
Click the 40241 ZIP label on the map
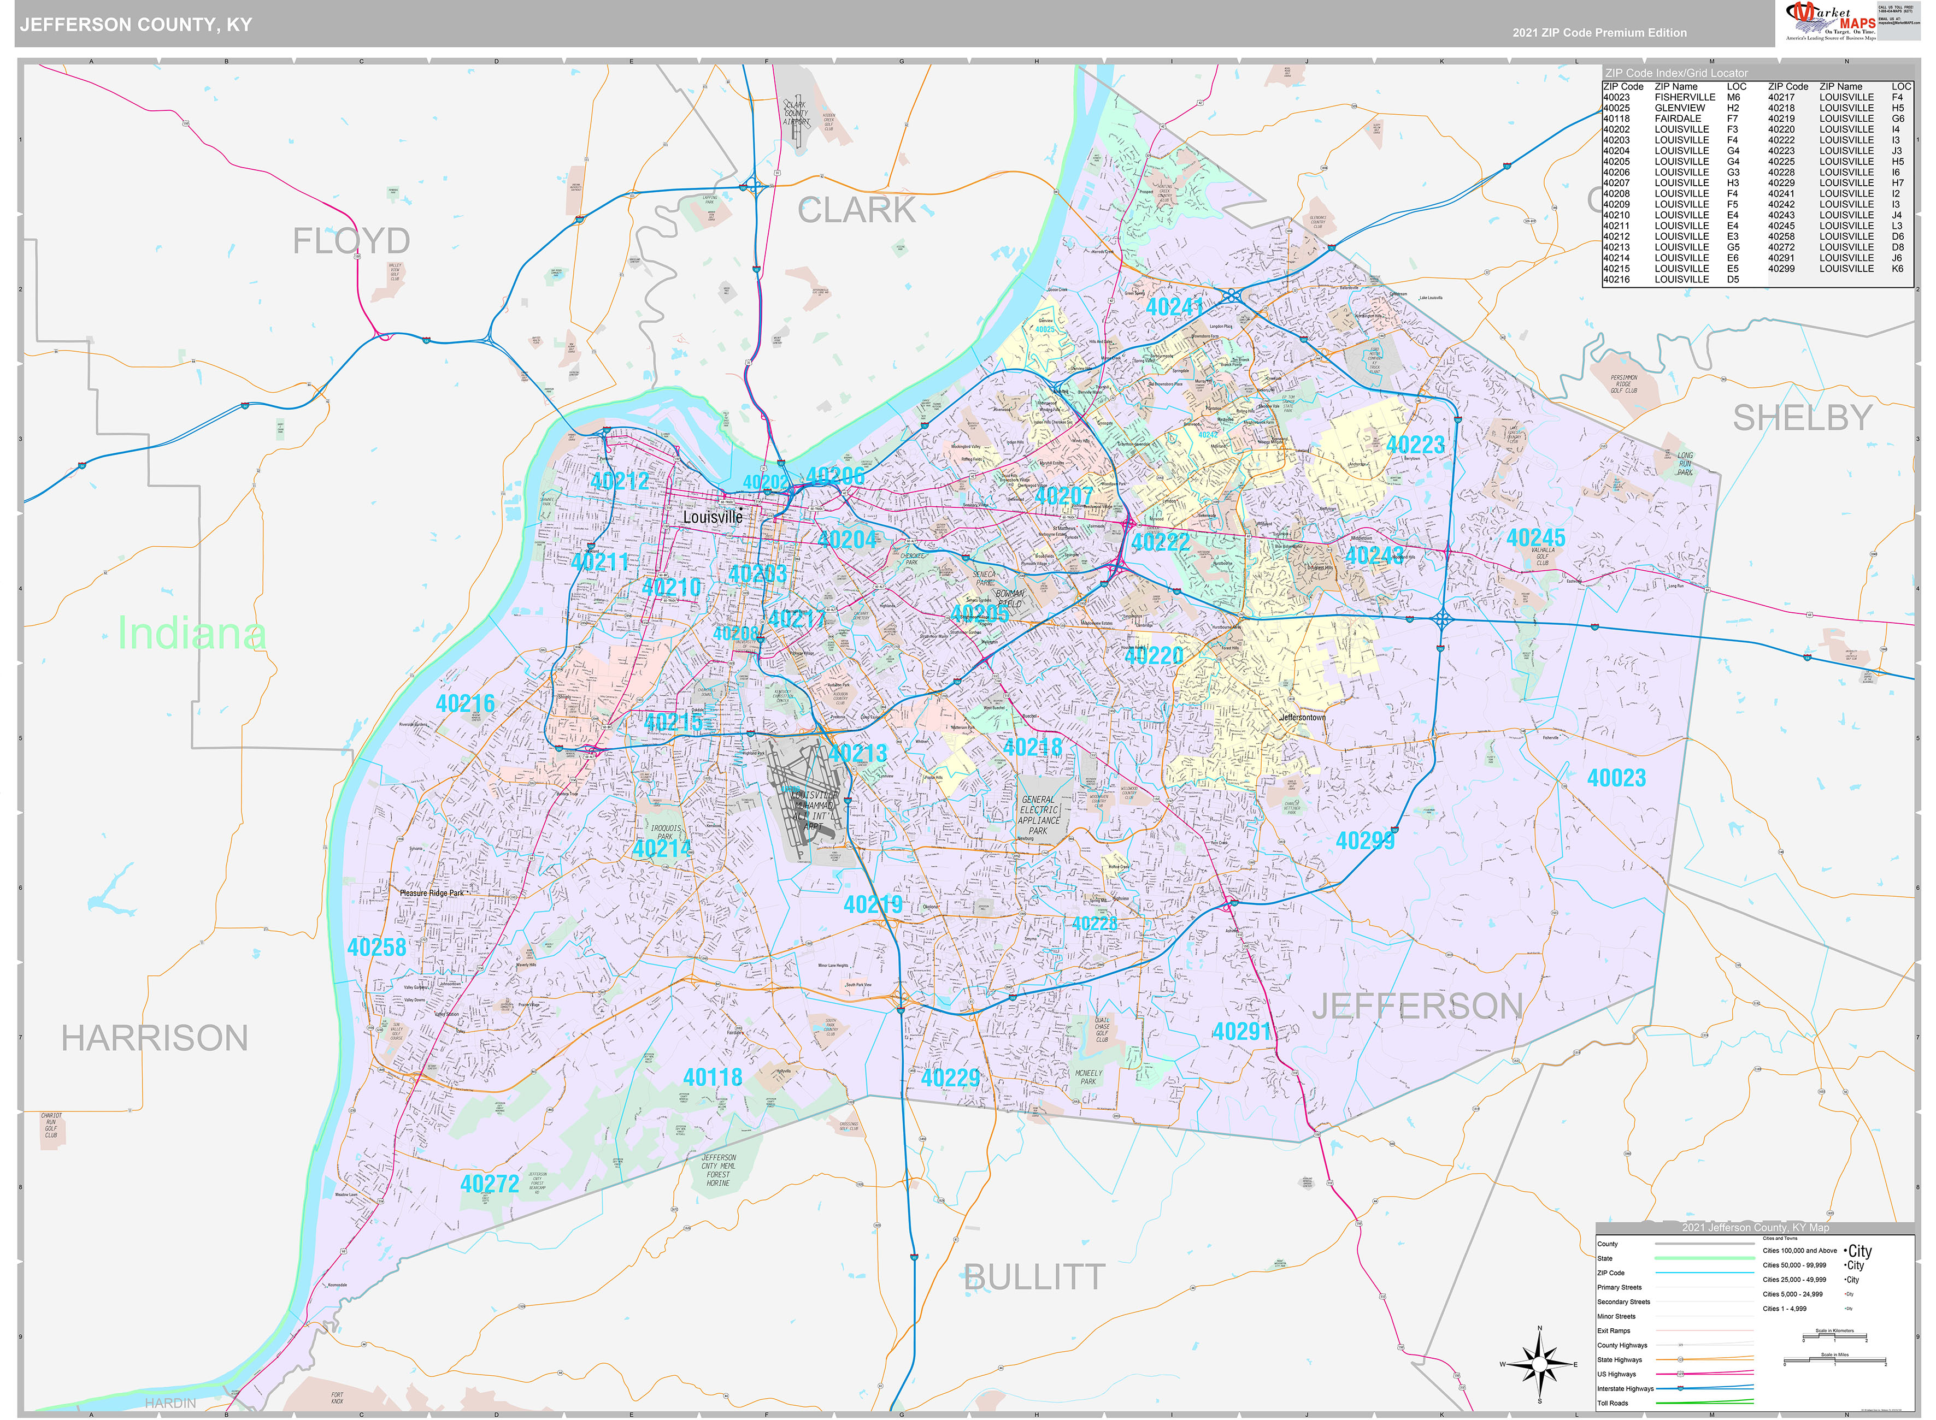coord(1174,307)
